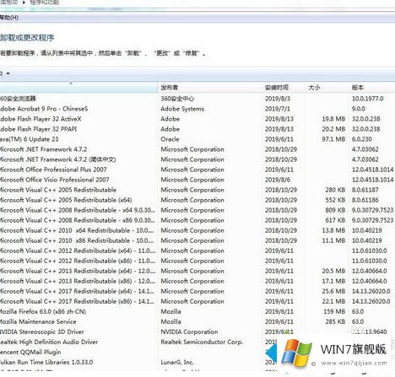395x377 pixels.
Task: Click version 8.0.61187 cell
Action: pos(365,190)
